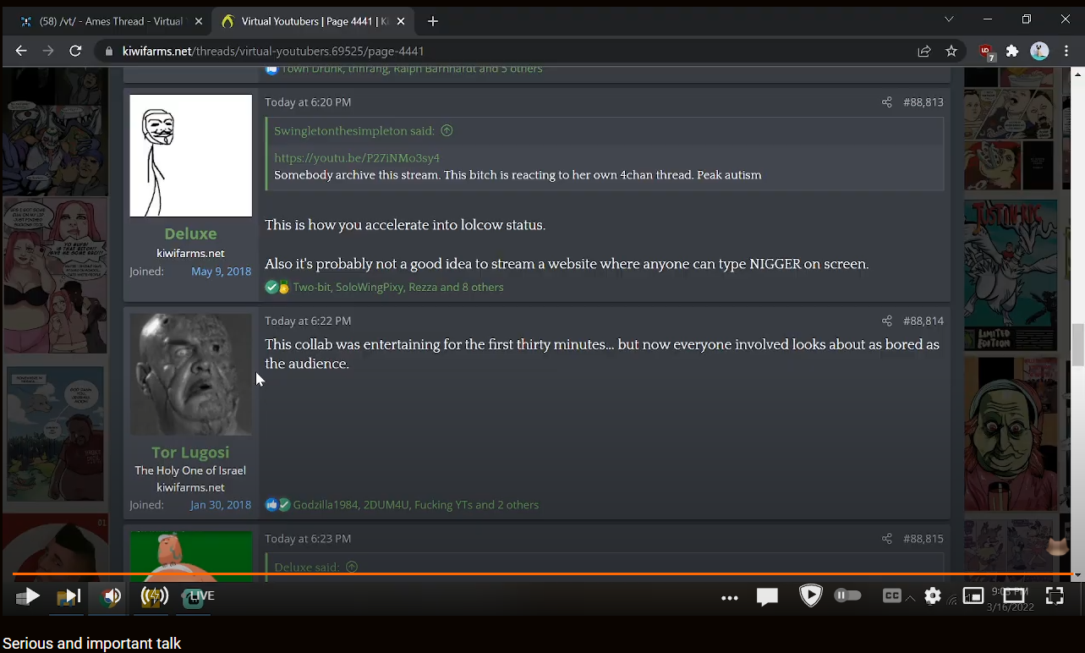The image size is (1085, 653).
Task: Click the LIVE indicator in player
Action: tap(201, 595)
